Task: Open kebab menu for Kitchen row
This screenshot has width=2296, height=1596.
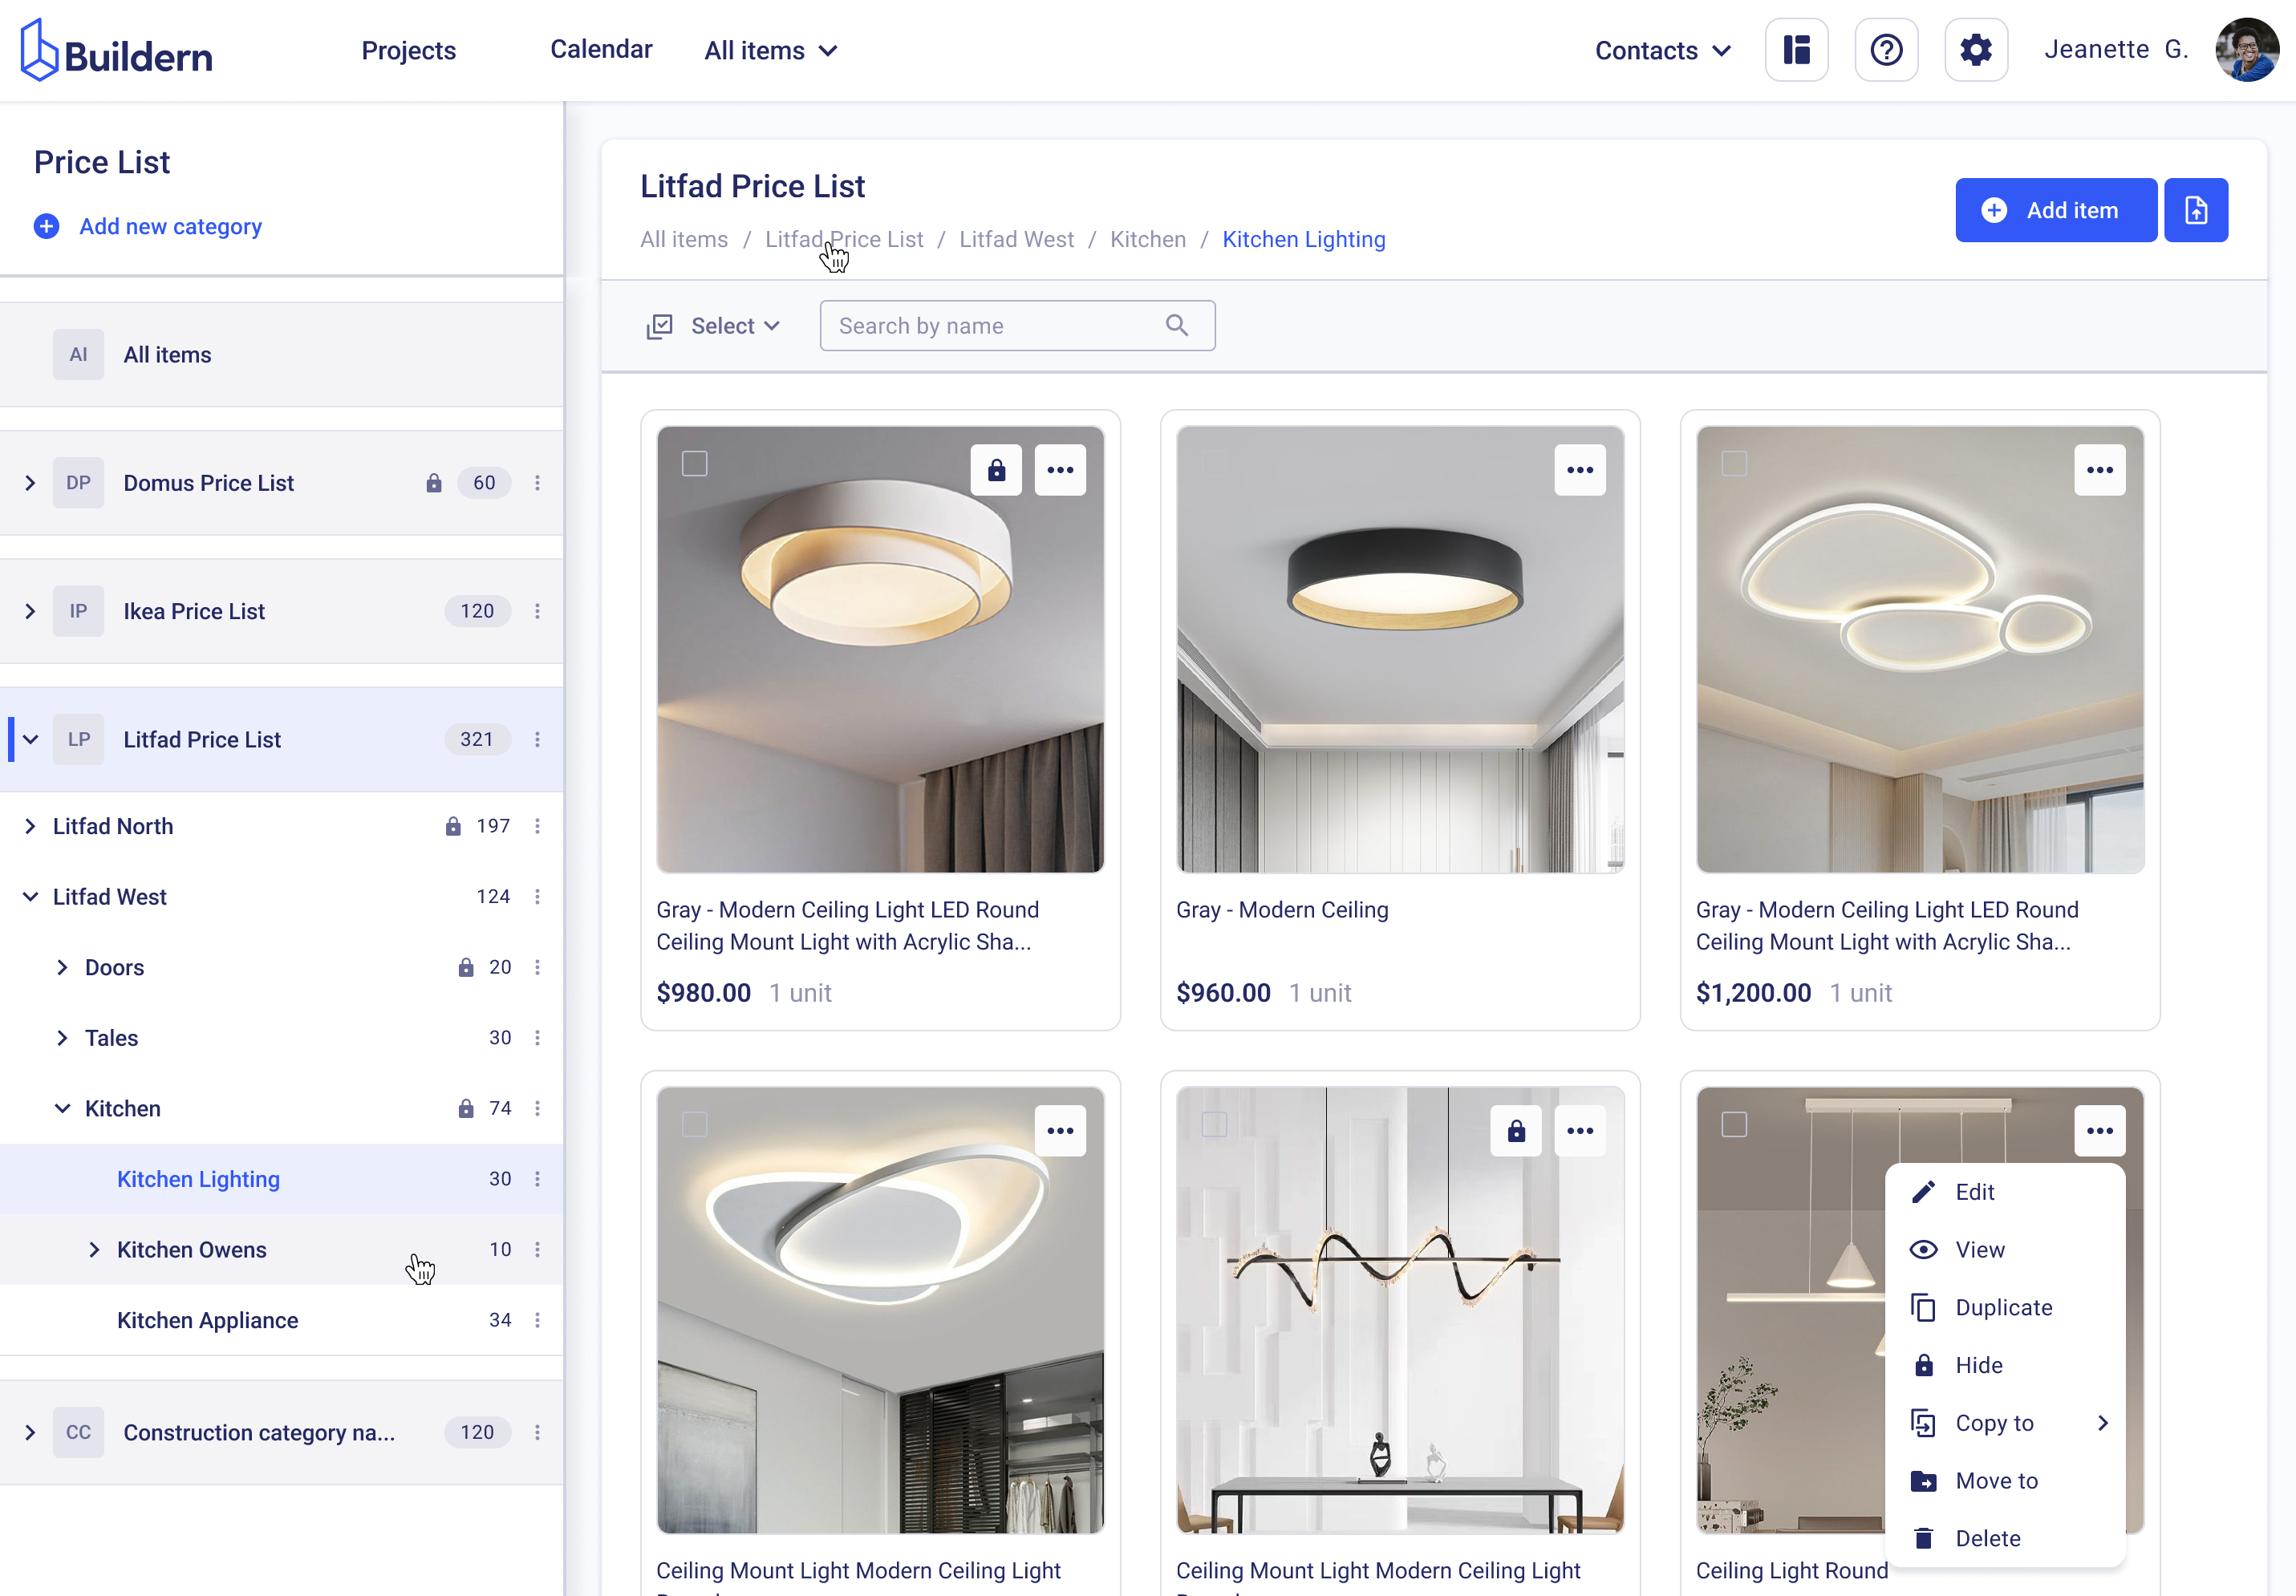Action: (537, 1108)
